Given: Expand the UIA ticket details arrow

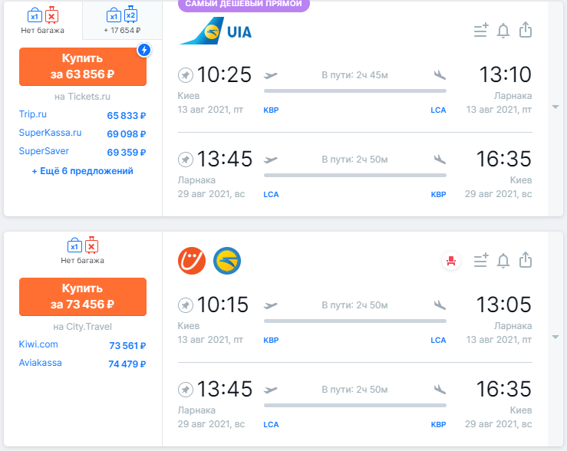Looking at the screenshot, I should [555, 107].
